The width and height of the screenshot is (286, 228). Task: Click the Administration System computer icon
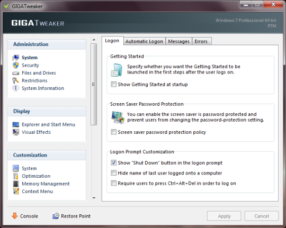[16, 58]
